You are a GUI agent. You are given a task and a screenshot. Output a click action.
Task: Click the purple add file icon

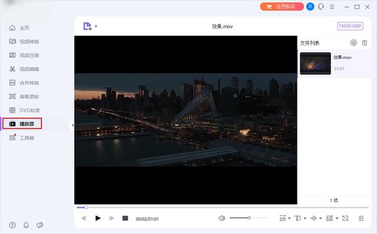click(x=87, y=26)
